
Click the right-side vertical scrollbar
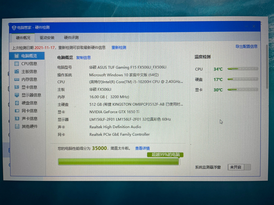[x=267, y=66]
